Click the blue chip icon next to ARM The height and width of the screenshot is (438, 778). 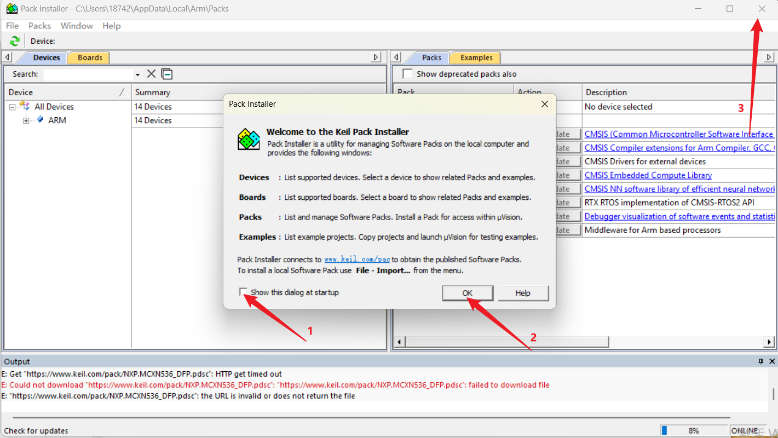click(x=40, y=120)
